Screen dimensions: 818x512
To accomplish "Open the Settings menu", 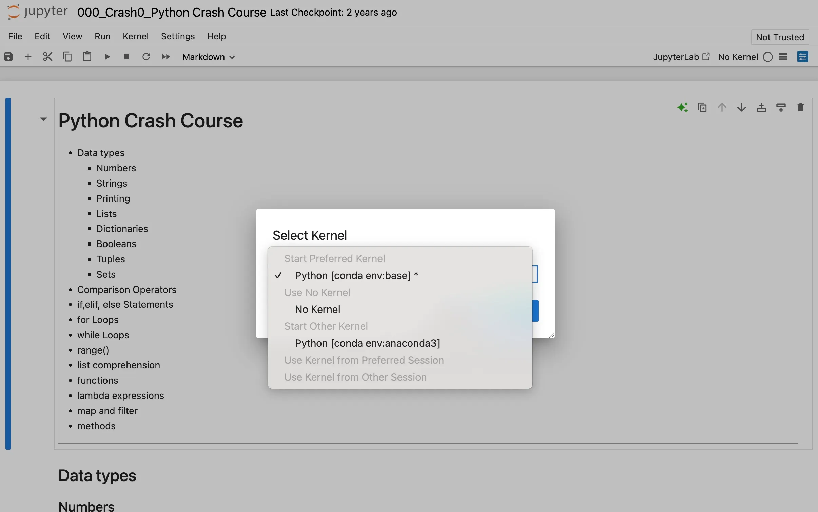I will pos(178,36).
